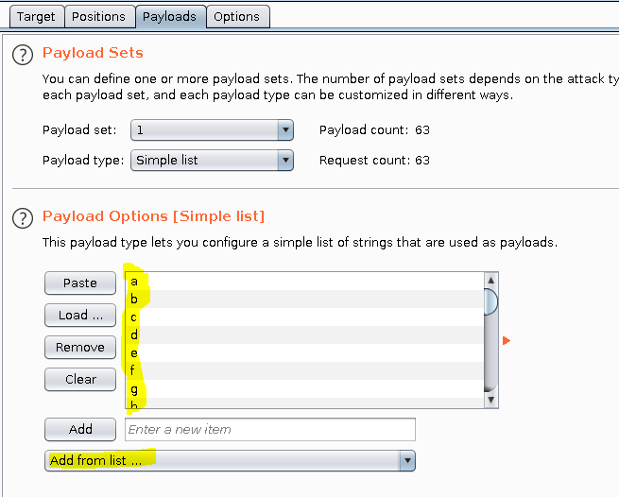Open the Positions tab
This screenshot has width=619, height=497.
[x=98, y=16]
